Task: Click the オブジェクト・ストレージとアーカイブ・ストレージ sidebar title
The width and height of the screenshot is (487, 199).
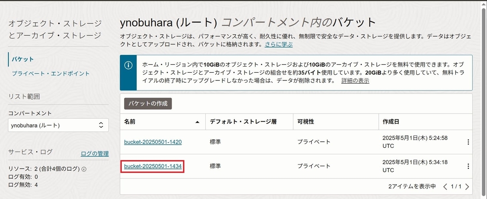Action: click(x=55, y=29)
